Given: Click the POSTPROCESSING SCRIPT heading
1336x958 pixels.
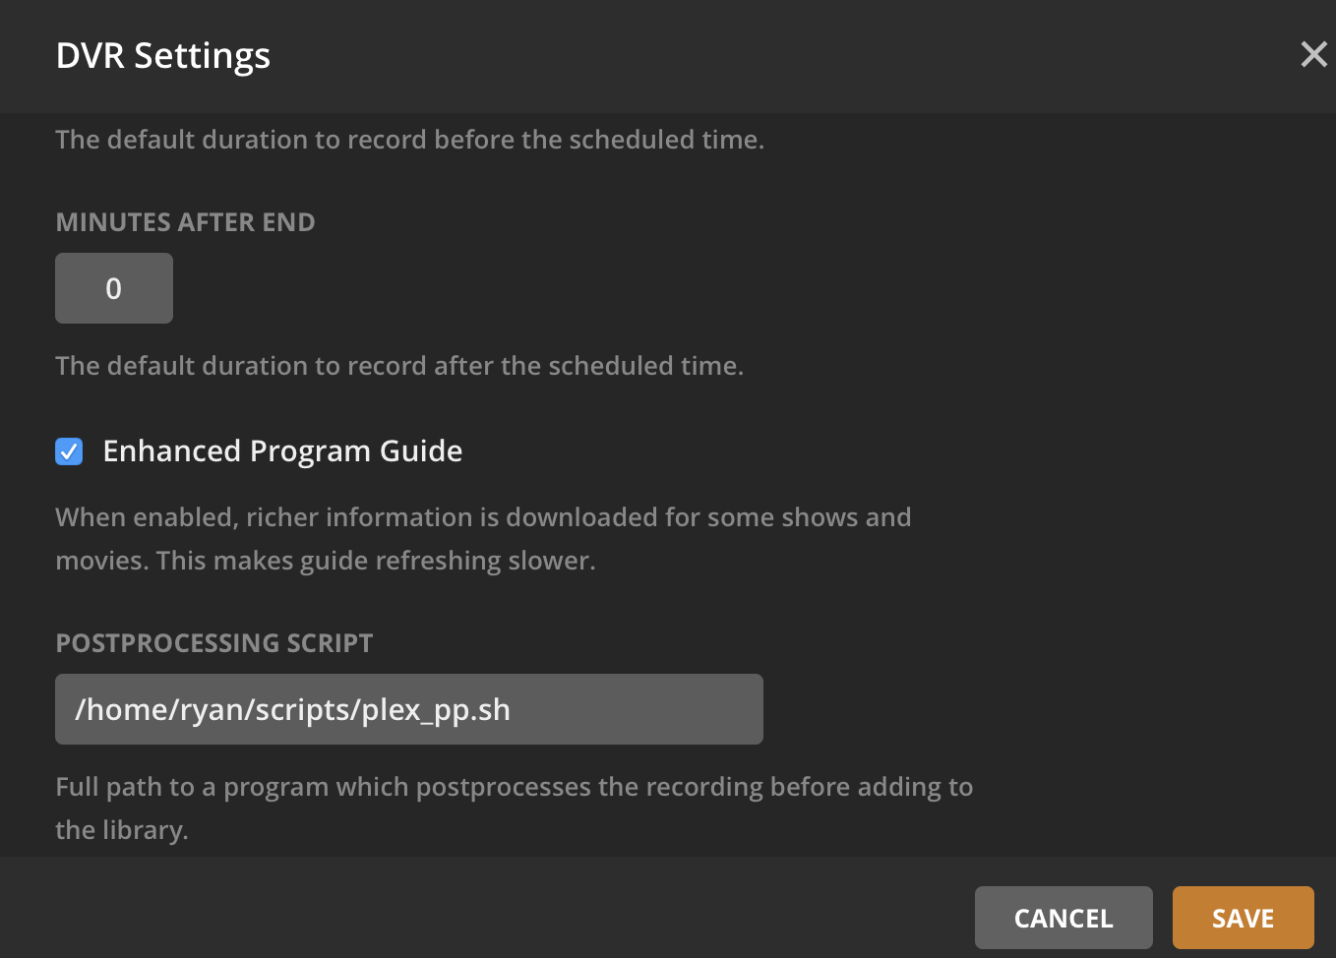Looking at the screenshot, I should pos(214,643).
